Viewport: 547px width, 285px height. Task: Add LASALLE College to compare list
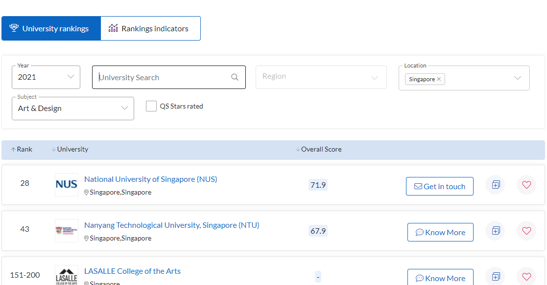pyautogui.click(x=495, y=277)
